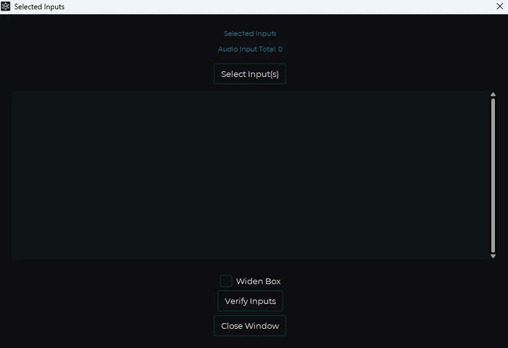
Task: Click the scrollbar up arrow
Action: click(493, 95)
